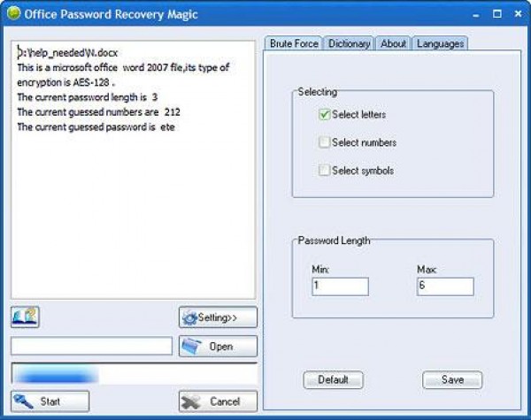This screenshot has width=531, height=420.
Task: Switch to the Dictionary tab
Action: pos(349,43)
